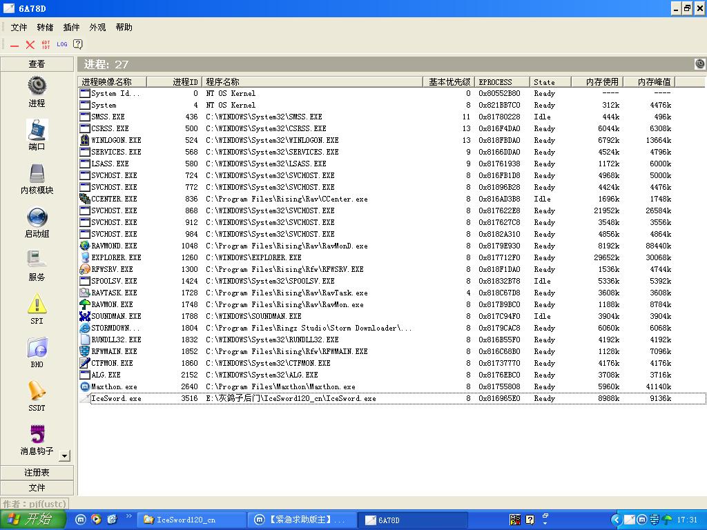
Task: Open the 插件 menu
Action: pos(71,28)
